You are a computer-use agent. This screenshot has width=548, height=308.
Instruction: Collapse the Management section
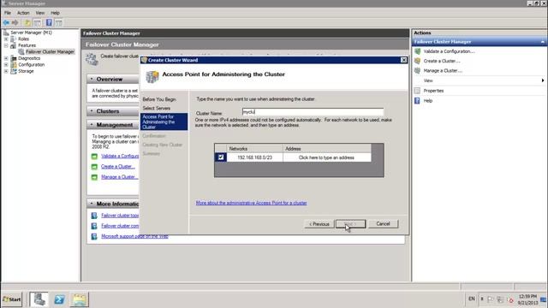[x=92, y=124]
